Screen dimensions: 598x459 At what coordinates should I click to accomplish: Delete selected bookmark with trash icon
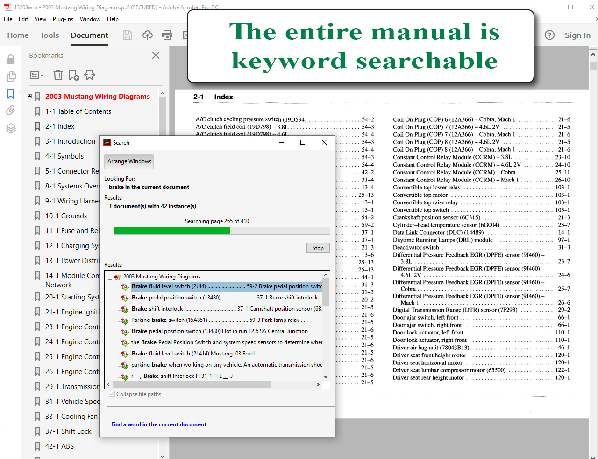point(58,75)
